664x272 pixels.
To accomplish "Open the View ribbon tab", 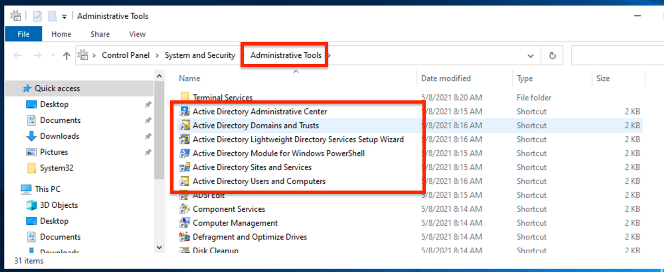I will (x=137, y=34).
